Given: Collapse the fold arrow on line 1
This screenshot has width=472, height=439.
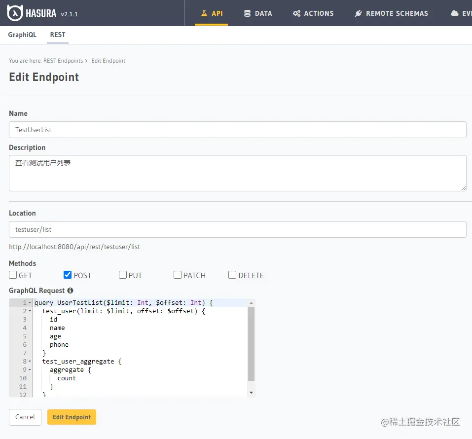Looking at the screenshot, I should (x=30, y=302).
